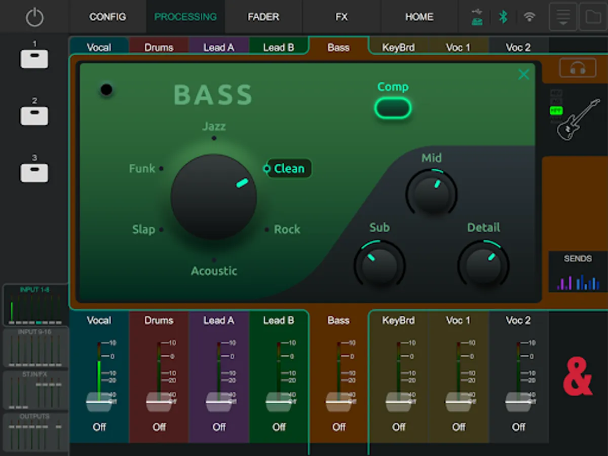Open the Voc 2 channel tab
The image size is (608, 456).
point(518,47)
